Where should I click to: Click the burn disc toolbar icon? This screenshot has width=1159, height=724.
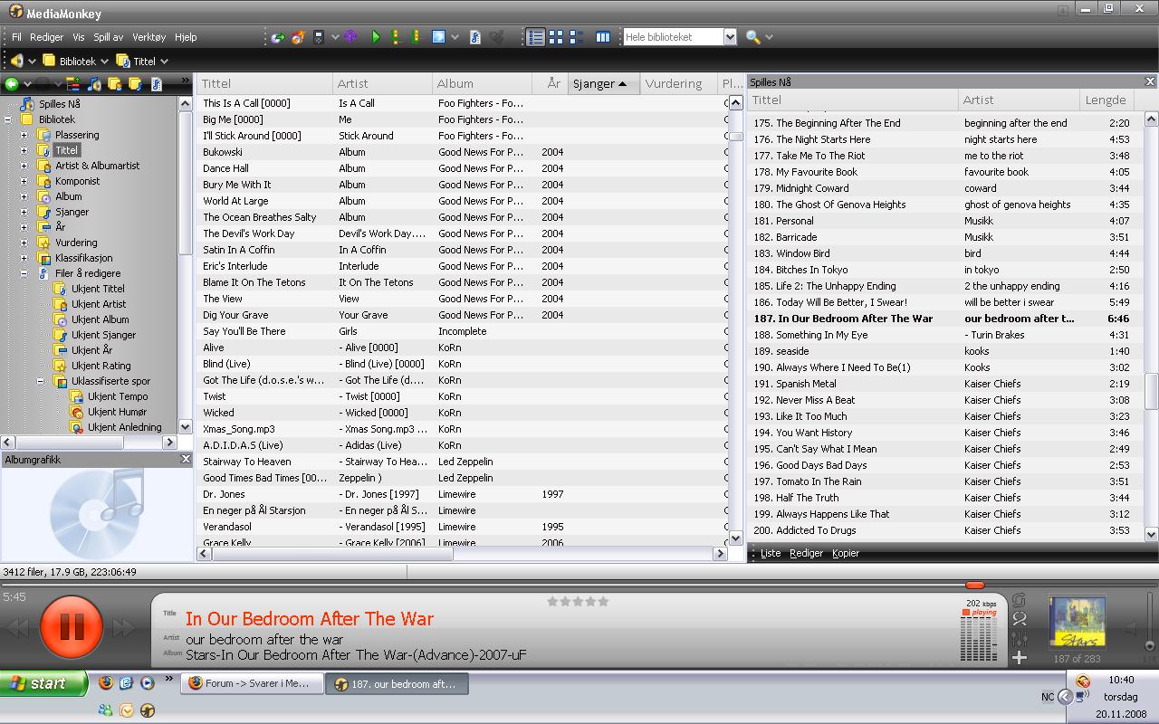(x=298, y=37)
